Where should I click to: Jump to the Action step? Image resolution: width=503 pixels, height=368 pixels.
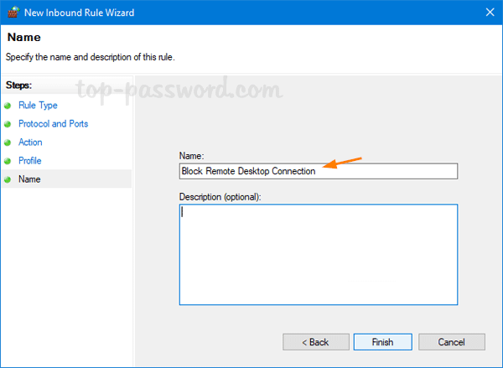tap(30, 143)
